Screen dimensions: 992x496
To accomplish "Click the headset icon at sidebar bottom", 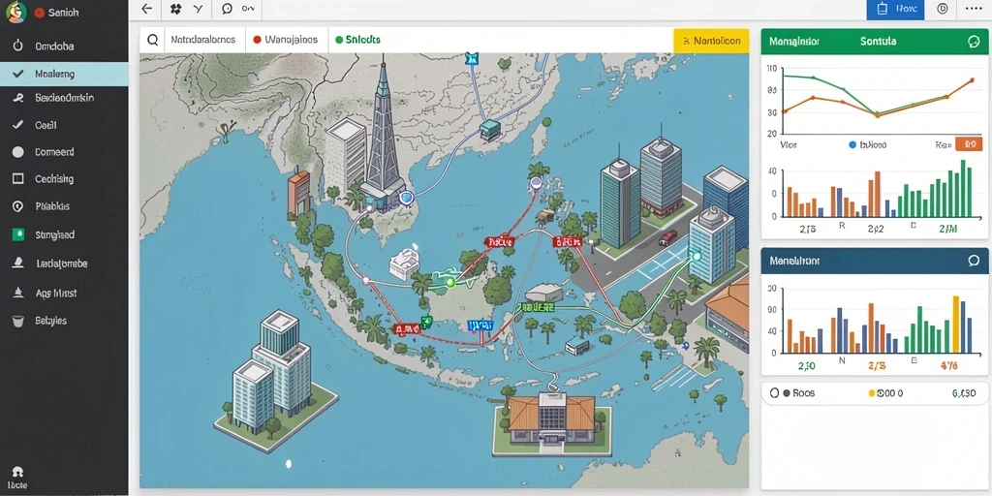I will [x=17, y=472].
